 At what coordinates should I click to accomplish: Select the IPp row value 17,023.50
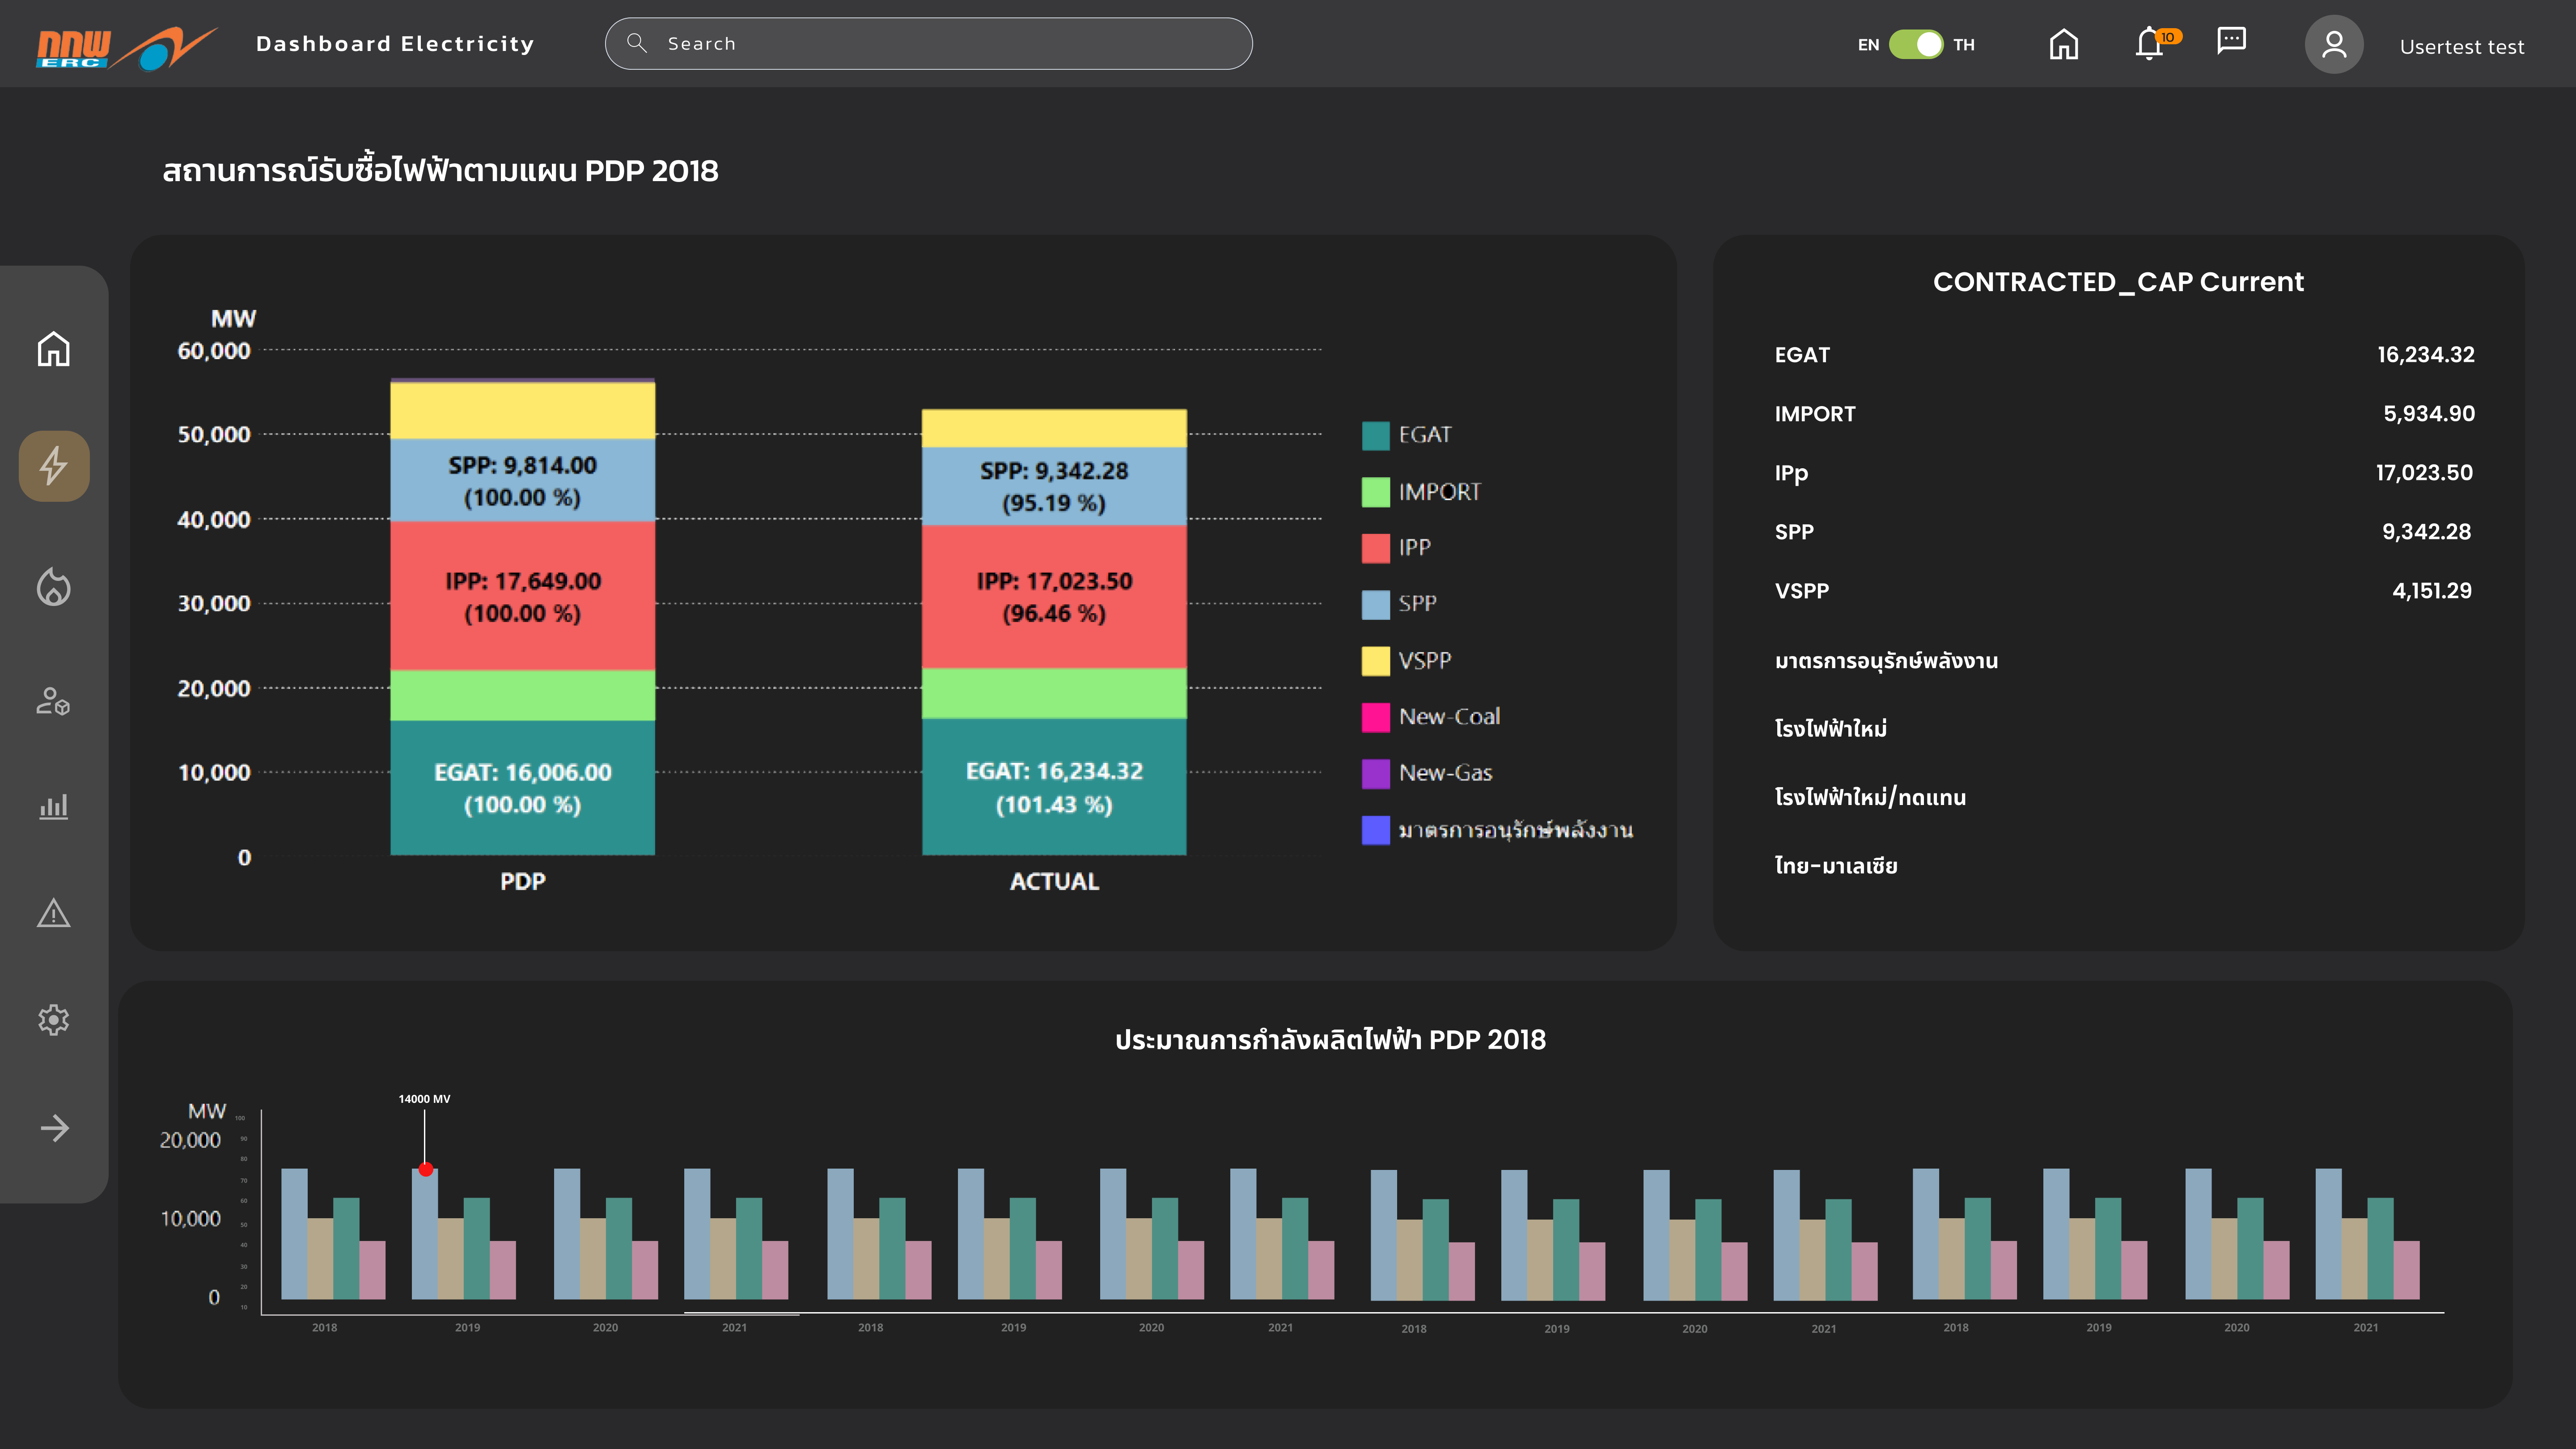[2424, 473]
